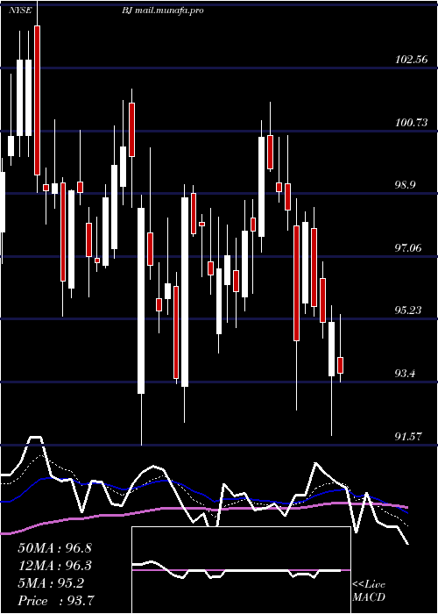Click the last red candlestick near 93.7
Viewport: 438px width, 614px height.
(x=340, y=365)
